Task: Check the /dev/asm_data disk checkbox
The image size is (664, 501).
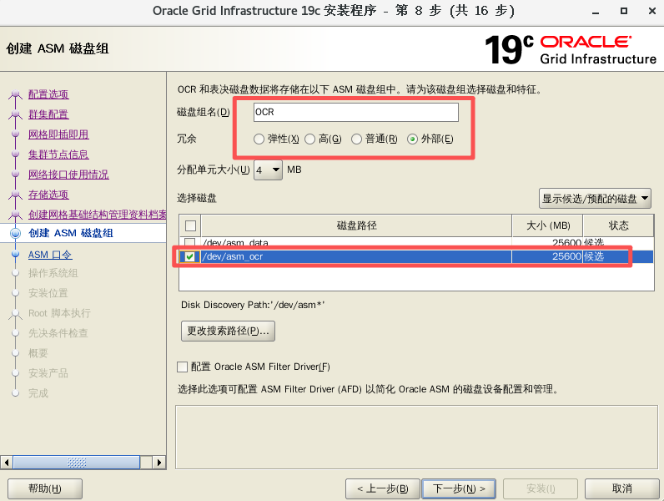Action: click(189, 242)
